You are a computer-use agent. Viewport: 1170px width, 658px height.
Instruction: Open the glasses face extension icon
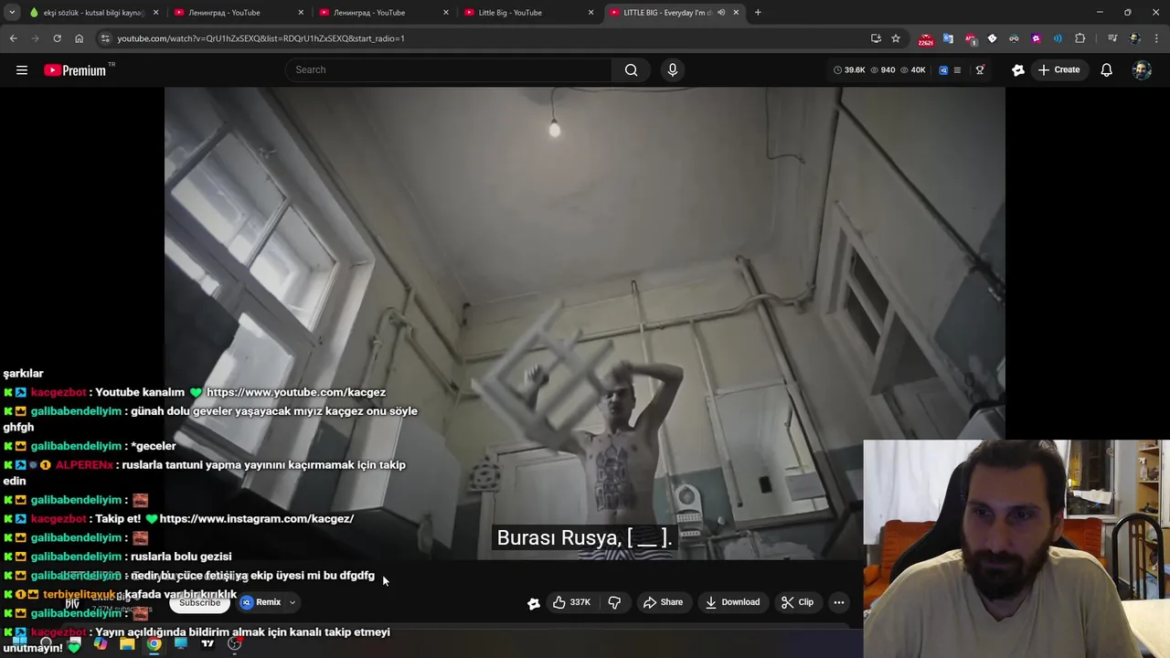1014,38
